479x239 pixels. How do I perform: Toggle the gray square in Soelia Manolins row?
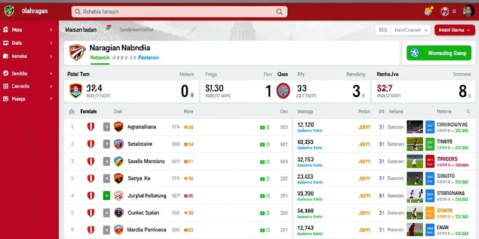point(106,161)
